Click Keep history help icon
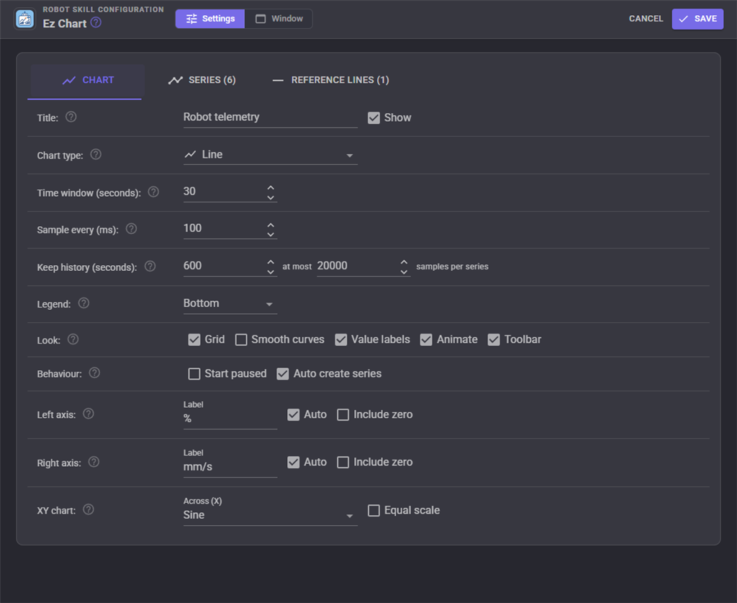Image resolution: width=737 pixels, height=603 pixels. click(x=150, y=267)
